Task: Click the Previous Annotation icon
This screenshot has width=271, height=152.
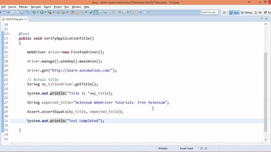Action: 123,12
